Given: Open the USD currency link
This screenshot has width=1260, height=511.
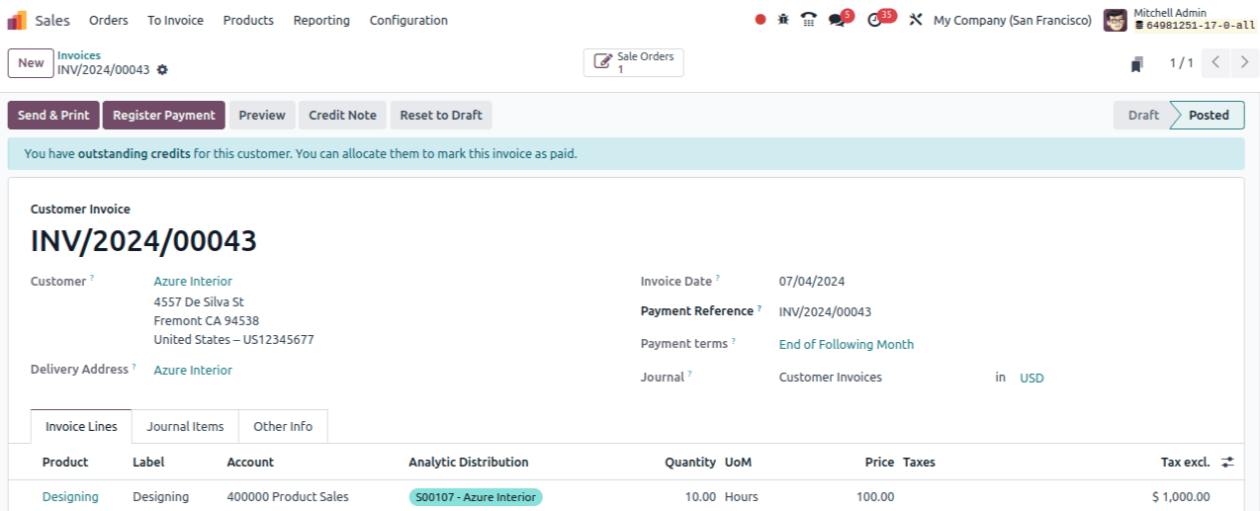Looking at the screenshot, I should tap(1032, 379).
